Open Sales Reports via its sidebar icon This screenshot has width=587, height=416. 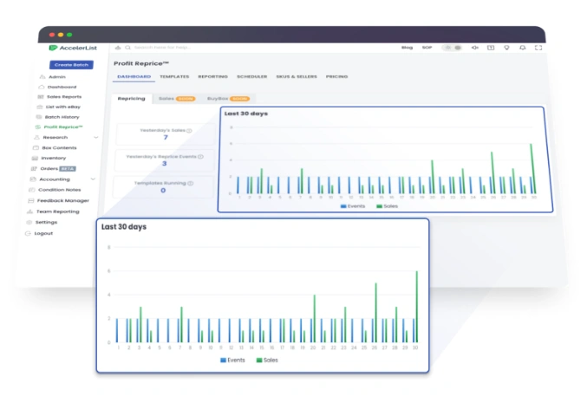41,97
